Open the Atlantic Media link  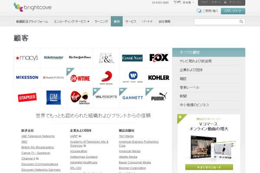coord(128,157)
